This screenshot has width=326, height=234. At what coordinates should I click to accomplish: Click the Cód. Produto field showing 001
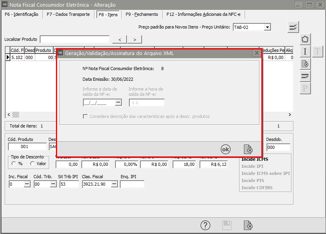[27, 146]
